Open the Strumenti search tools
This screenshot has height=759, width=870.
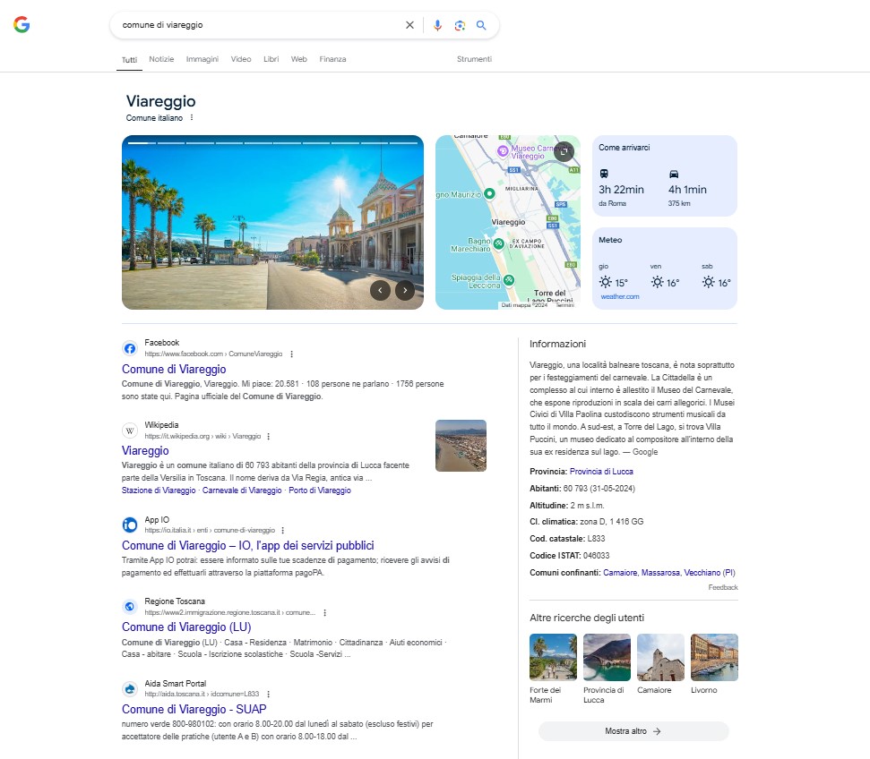(x=474, y=59)
